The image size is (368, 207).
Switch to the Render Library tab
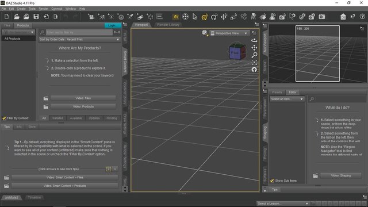click(x=168, y=25)
